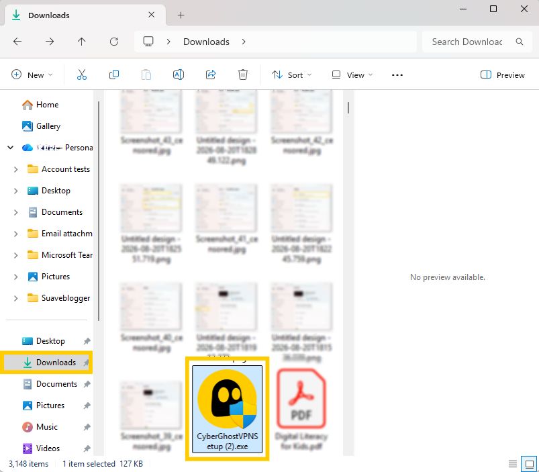Click the Copy icon in toolbar
Viewport: 539px width, 472px height.
[x=114, y=75]
